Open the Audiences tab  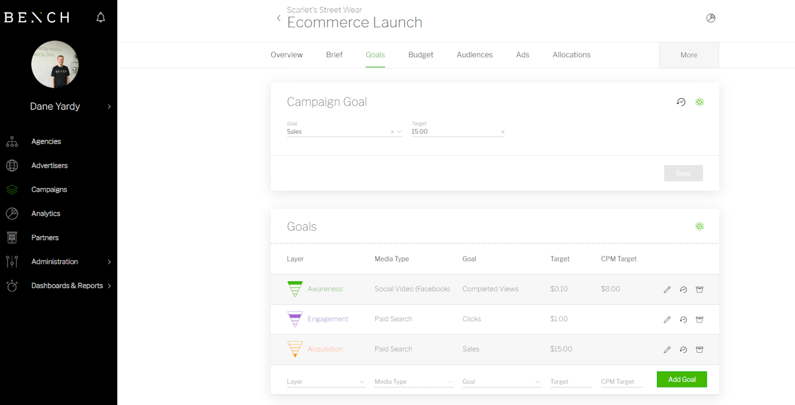tap(475, 55)
